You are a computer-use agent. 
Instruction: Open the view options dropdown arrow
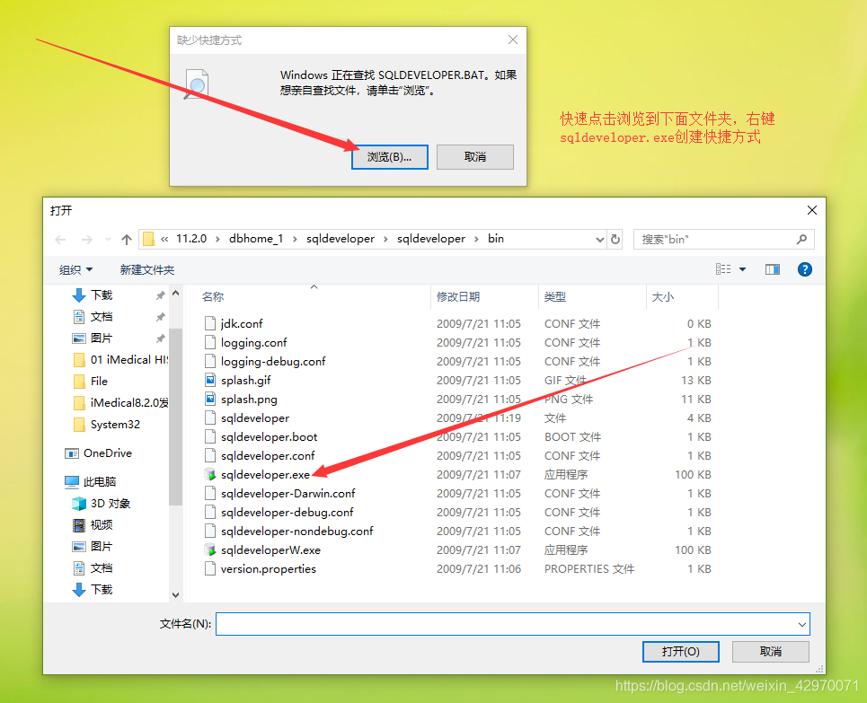(x=743, y=269)
